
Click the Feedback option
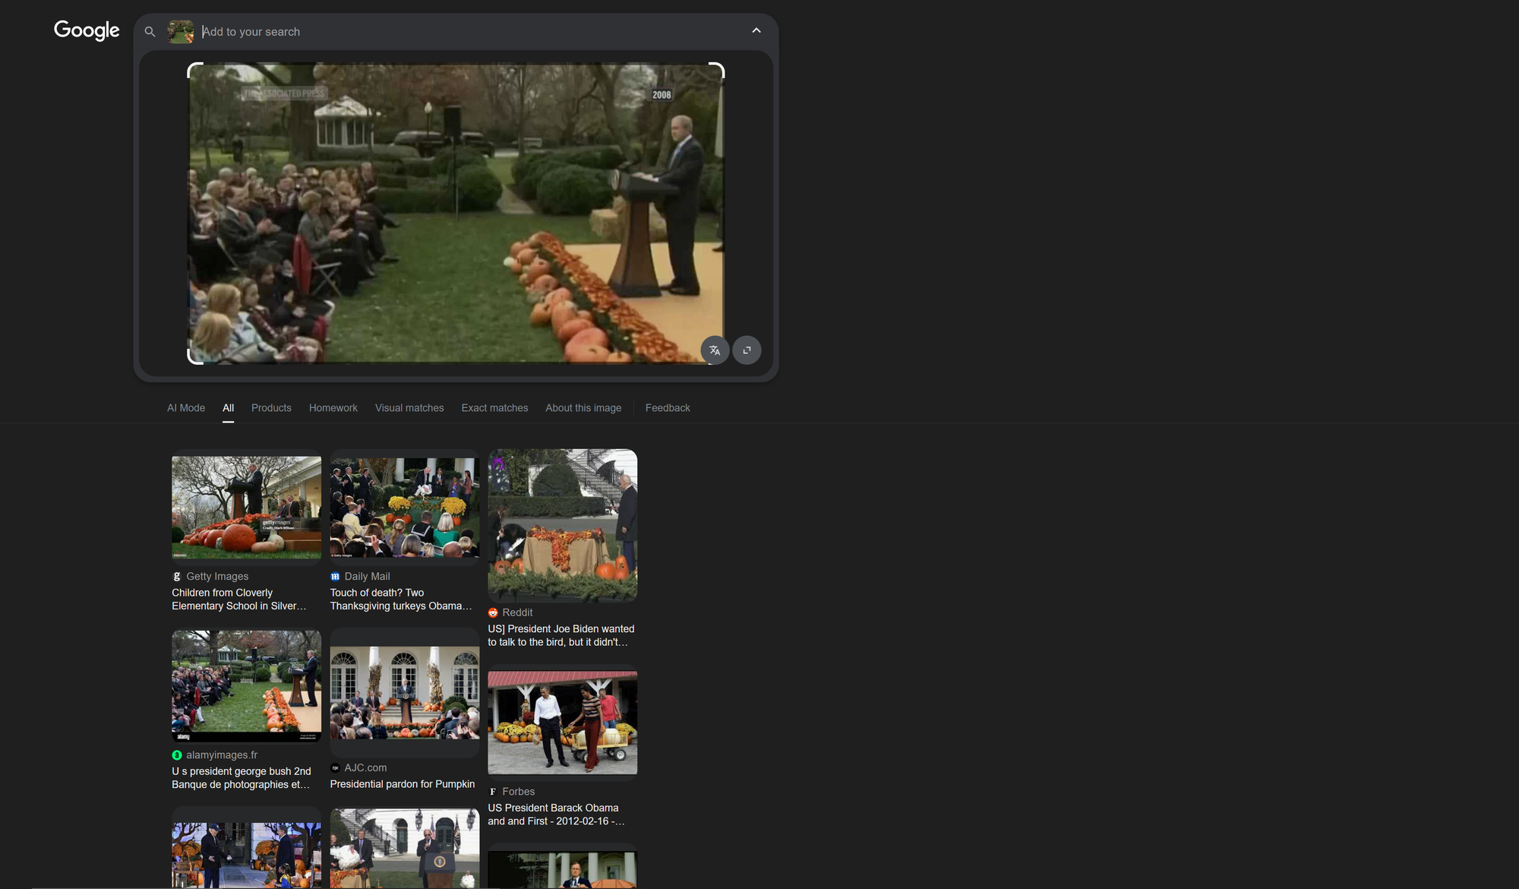click(667, 407)
